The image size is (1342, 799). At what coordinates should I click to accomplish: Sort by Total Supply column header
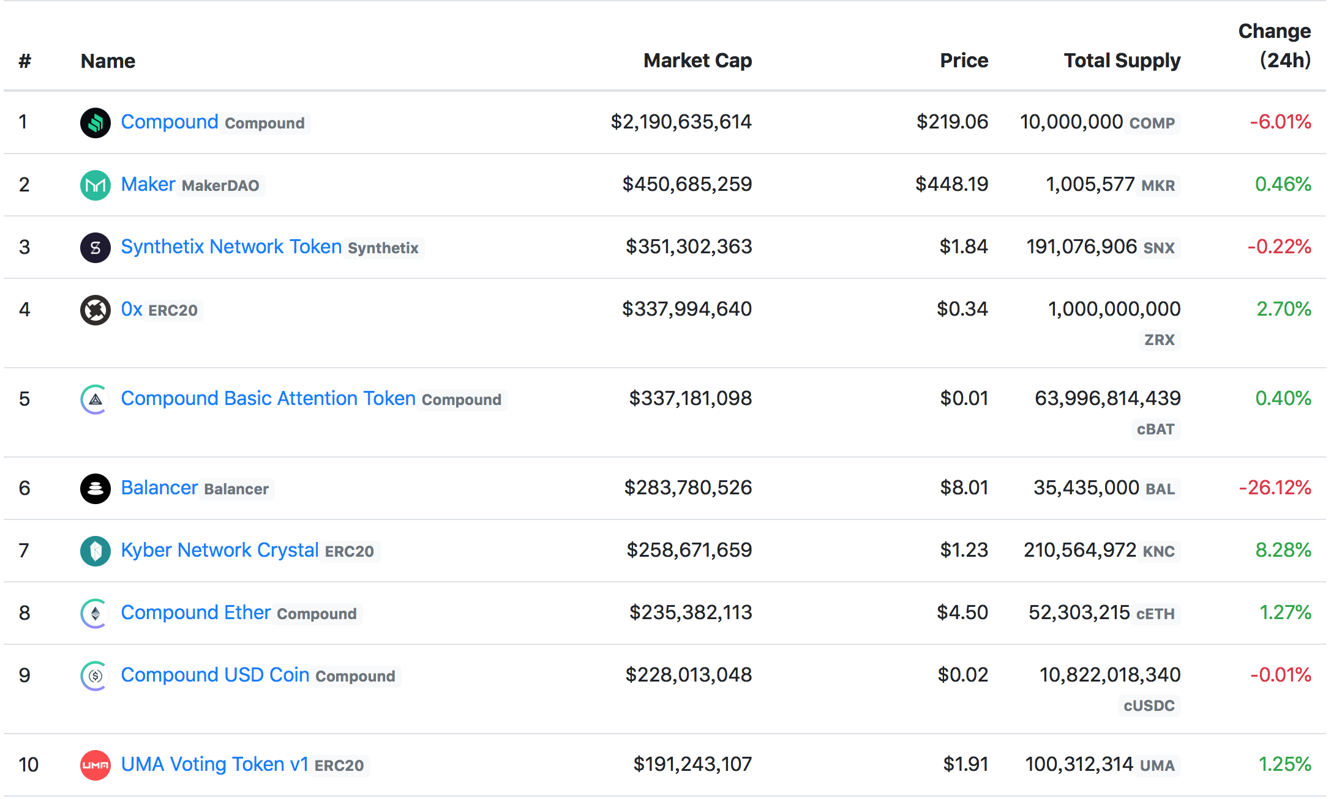[x=1122, y=61]
